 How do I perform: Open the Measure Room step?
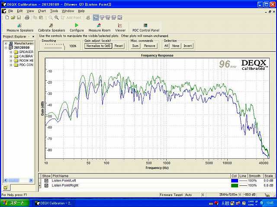[x=100, y=28]
